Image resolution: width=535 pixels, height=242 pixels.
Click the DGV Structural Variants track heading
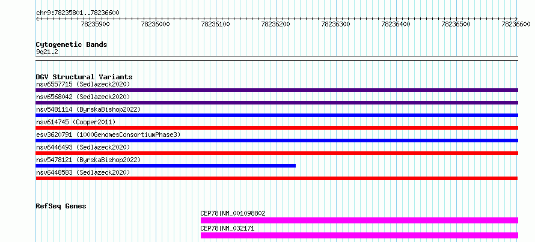(x=84, y=77)
